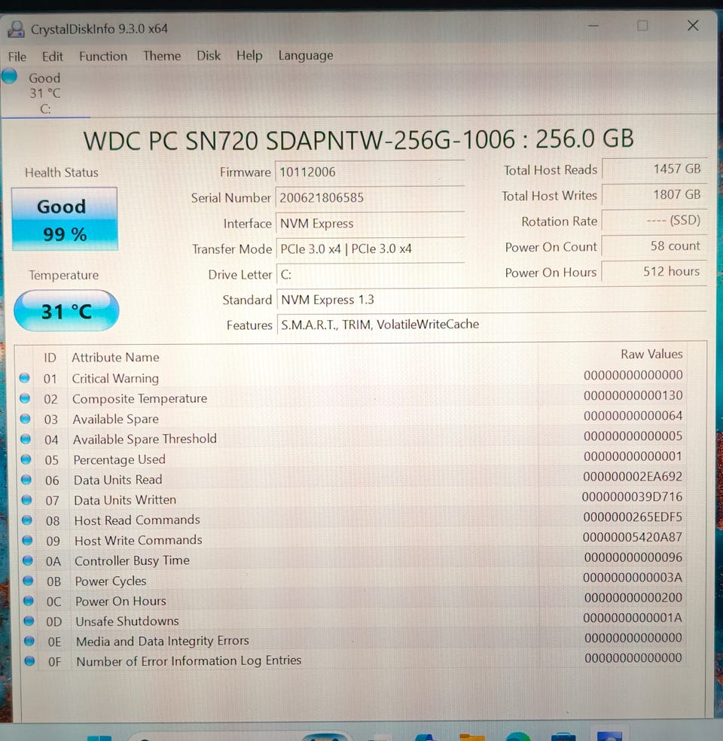Open the Function menu
Viewport: 723px width, 741px height.
click(x=103, y=56)
